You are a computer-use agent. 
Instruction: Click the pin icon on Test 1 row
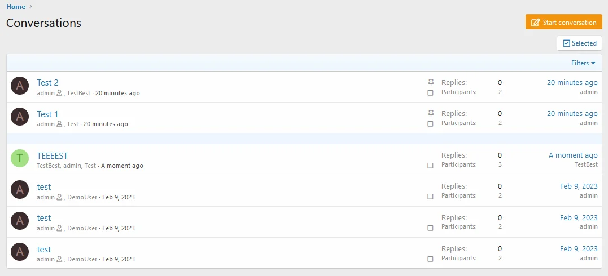click(x=430, y=113)
